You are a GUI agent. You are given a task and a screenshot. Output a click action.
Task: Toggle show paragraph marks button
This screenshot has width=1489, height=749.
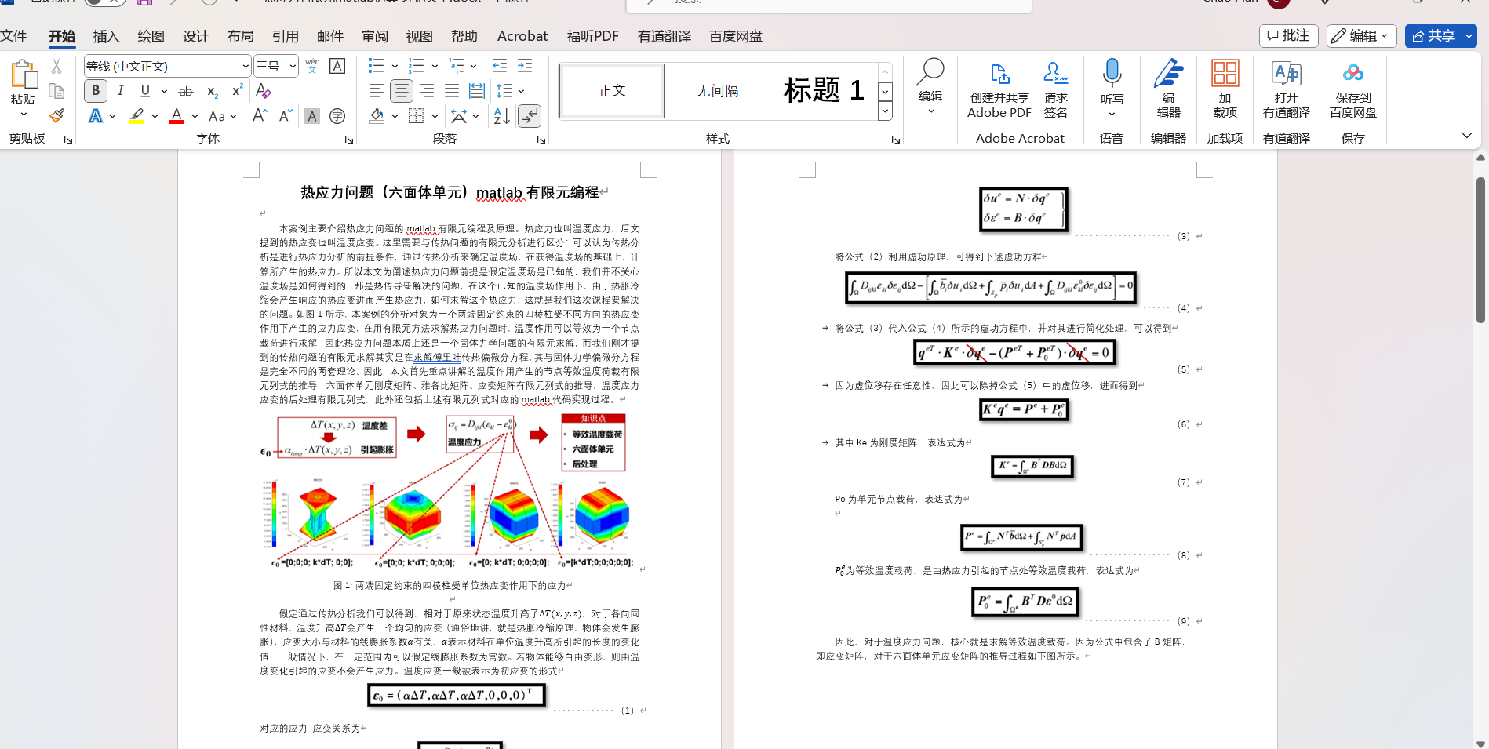point(530,116)
